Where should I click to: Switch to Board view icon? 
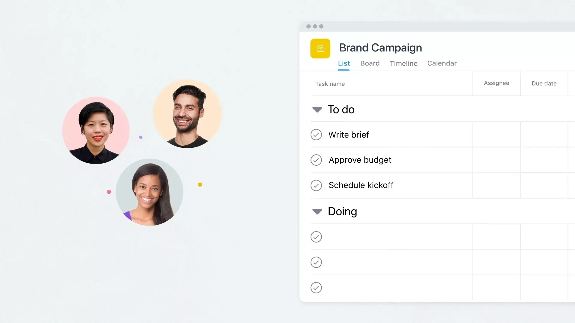pyautogui.click(x=369, y=63)
